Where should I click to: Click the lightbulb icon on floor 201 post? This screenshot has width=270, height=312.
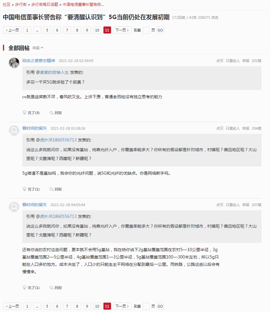(x=24, y=113)
